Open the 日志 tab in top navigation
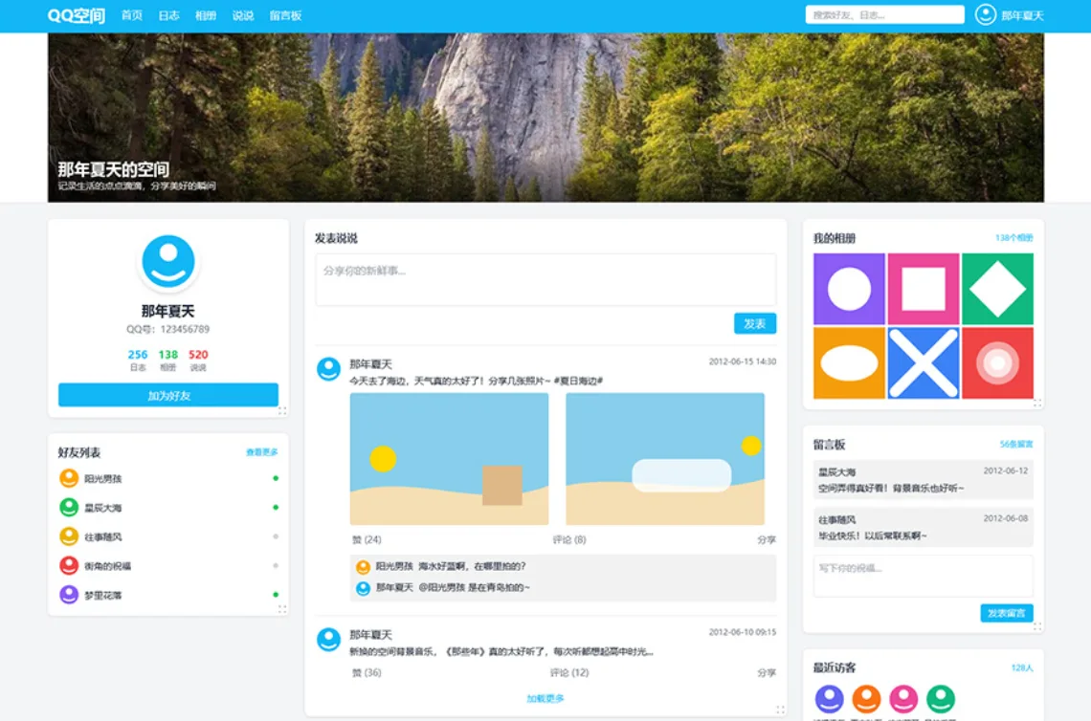 (x=168, y=15)
